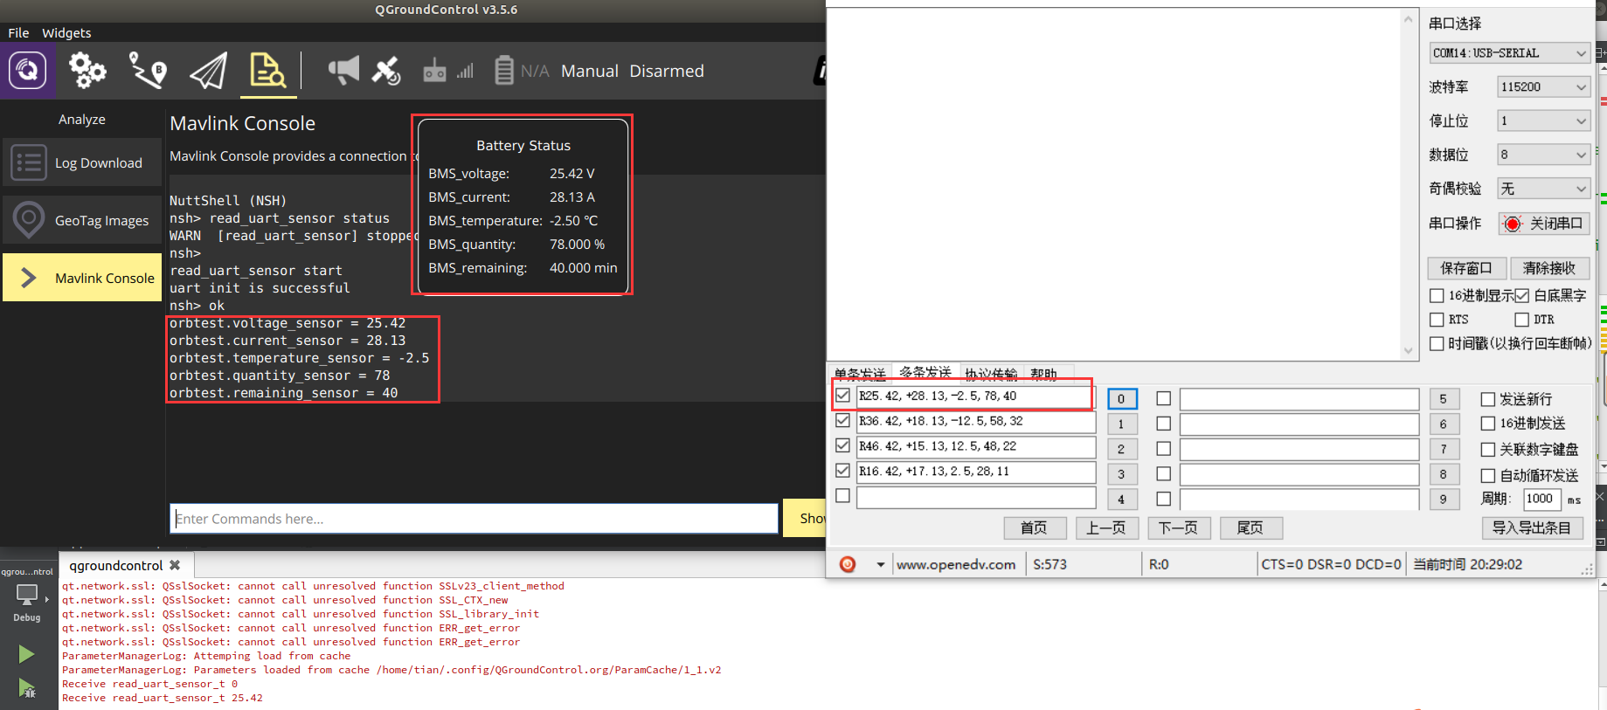The width and height of the screenshot is (1607, 710).
Task: Click the R36.42,+18.13 text field
Action: click(976, 422)
